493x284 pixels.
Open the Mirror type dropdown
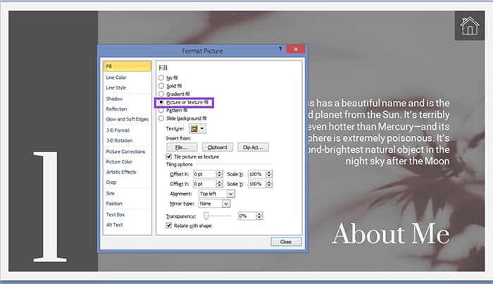tap(226, 204)
